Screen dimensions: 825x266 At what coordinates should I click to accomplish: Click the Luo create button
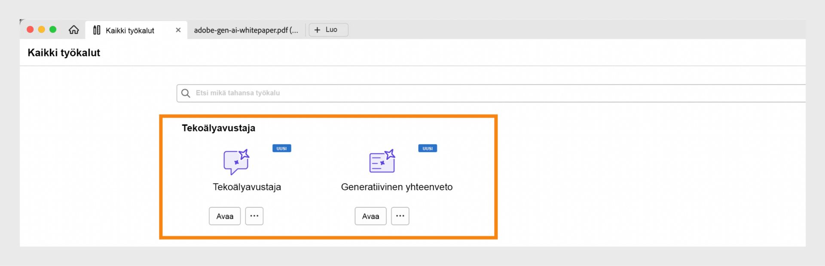tap(328, 30)
